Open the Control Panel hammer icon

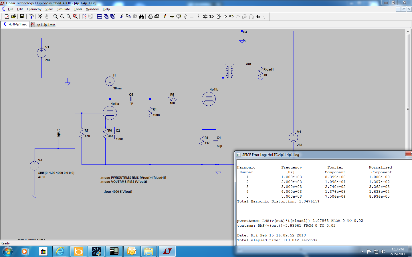tap(31, 17)
